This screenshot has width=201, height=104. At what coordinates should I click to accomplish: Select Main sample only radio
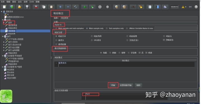[x=87, y=28]
